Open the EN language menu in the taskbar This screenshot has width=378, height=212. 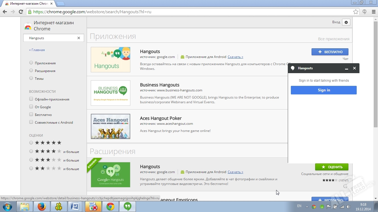coord(299,206)
